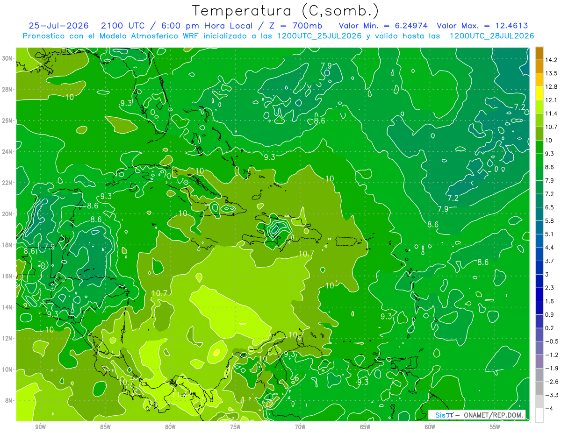Image resolution: width=561 pixels, height=433 pixels.
Task: Click the '60W' longitude axis label
Action: 430,427
